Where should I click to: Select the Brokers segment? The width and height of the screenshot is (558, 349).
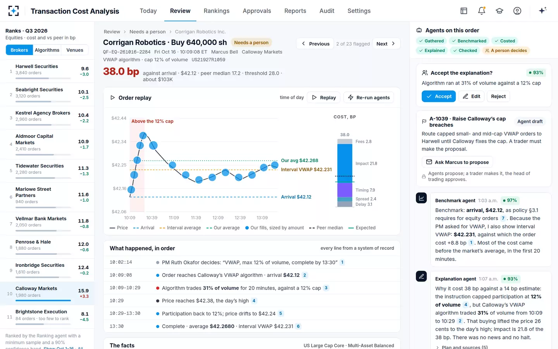click(x=19, y=50)
